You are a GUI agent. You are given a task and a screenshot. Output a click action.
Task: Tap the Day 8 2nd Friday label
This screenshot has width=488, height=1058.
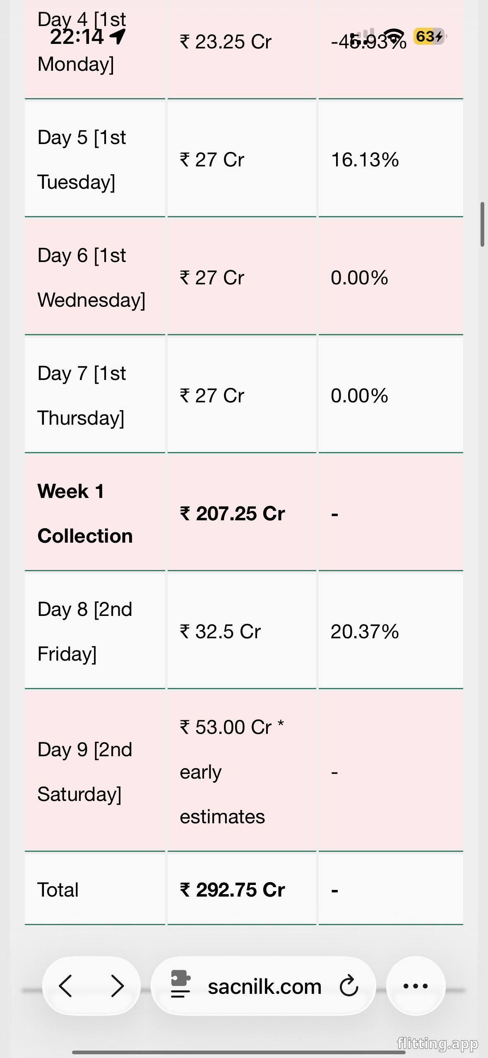point(84,631)
